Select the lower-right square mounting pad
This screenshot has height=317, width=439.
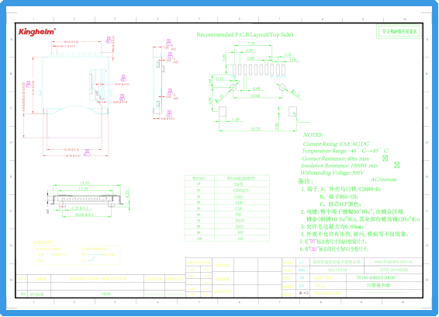pyautogui.click(x=293, y=111)
